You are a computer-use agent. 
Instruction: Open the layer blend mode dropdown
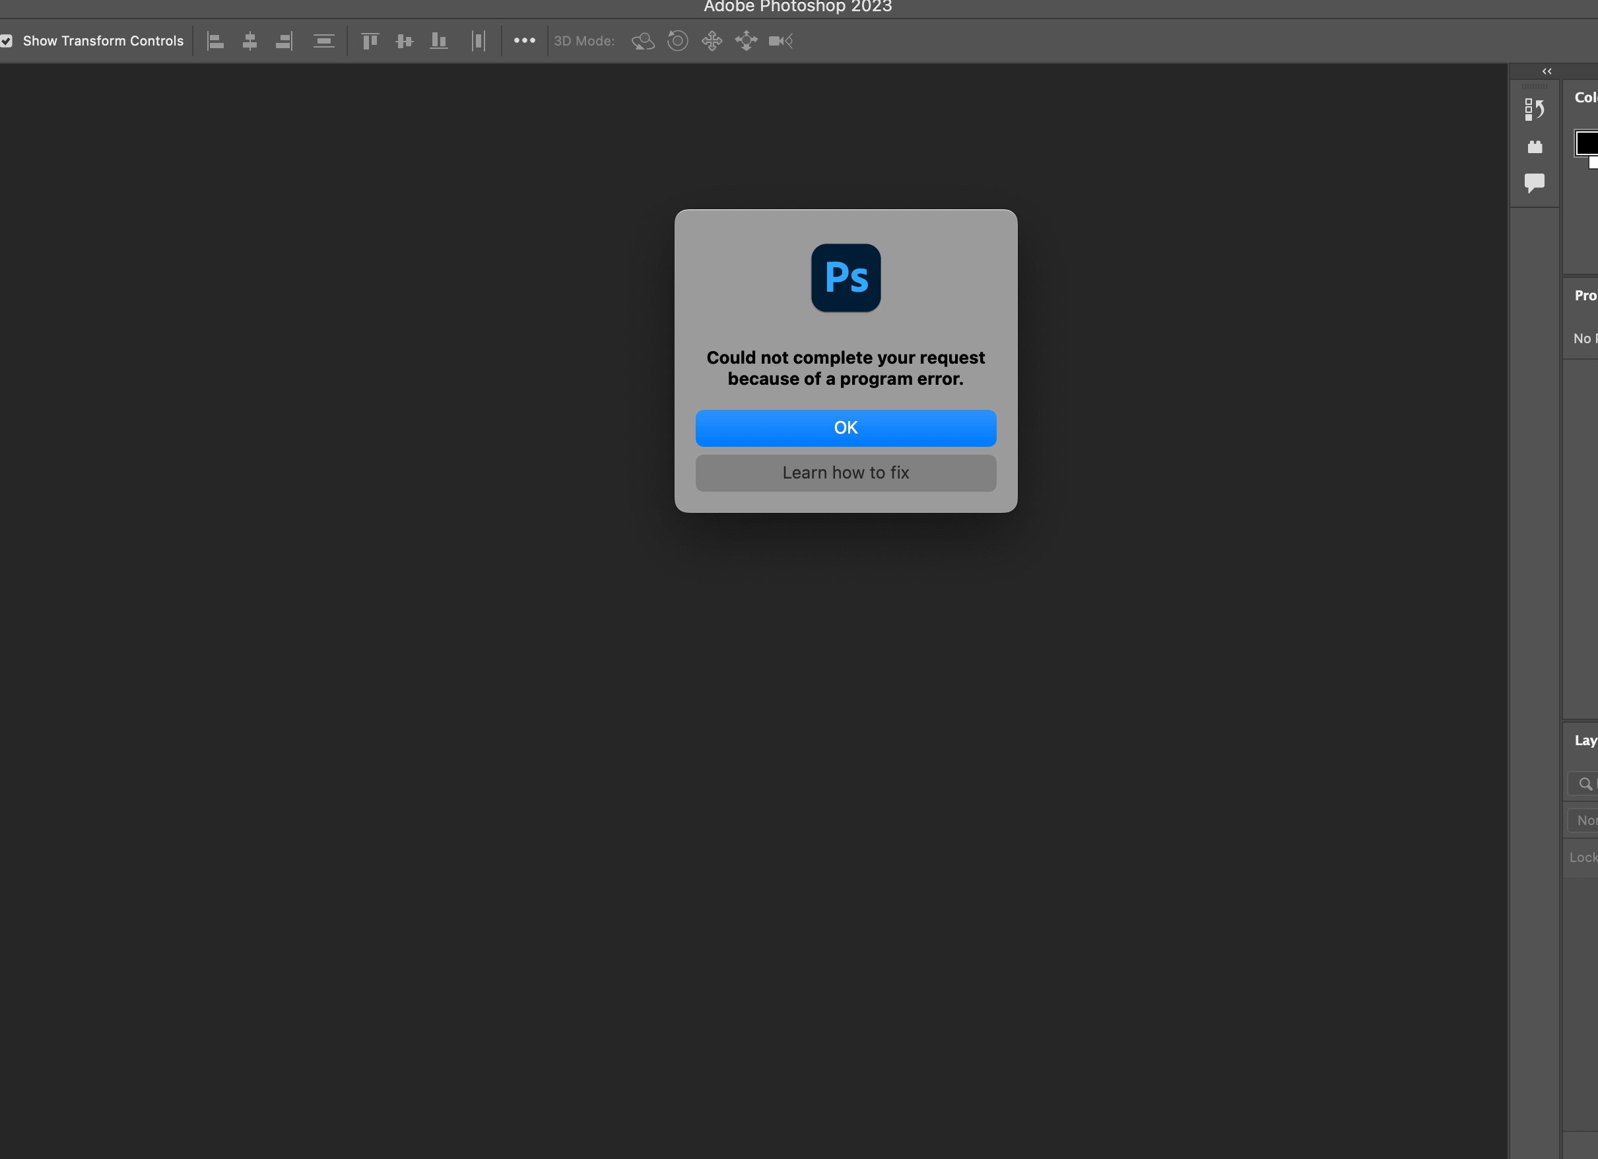[1583, 820]
